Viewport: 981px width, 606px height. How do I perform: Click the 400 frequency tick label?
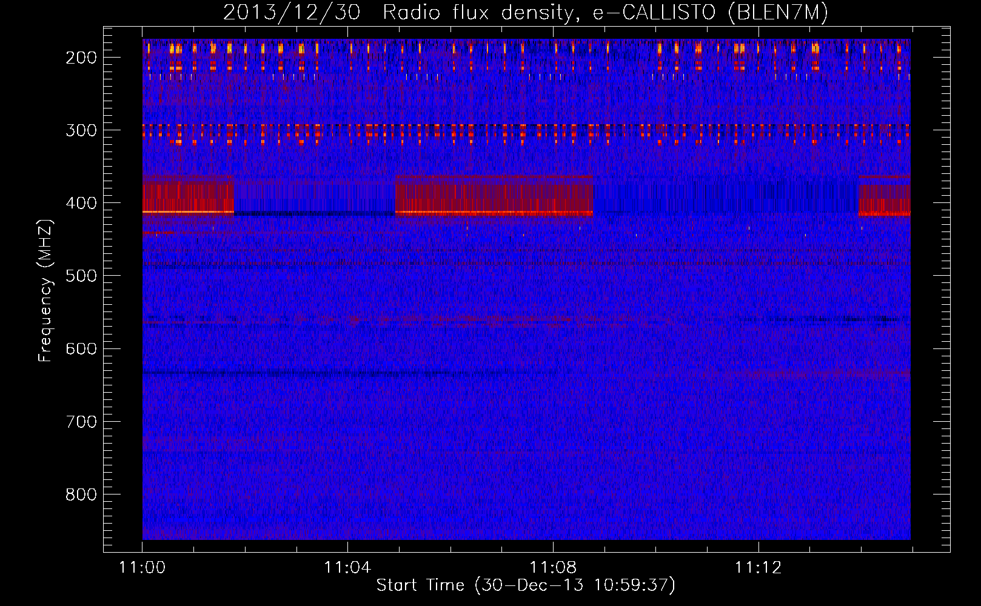click(81, 203)
